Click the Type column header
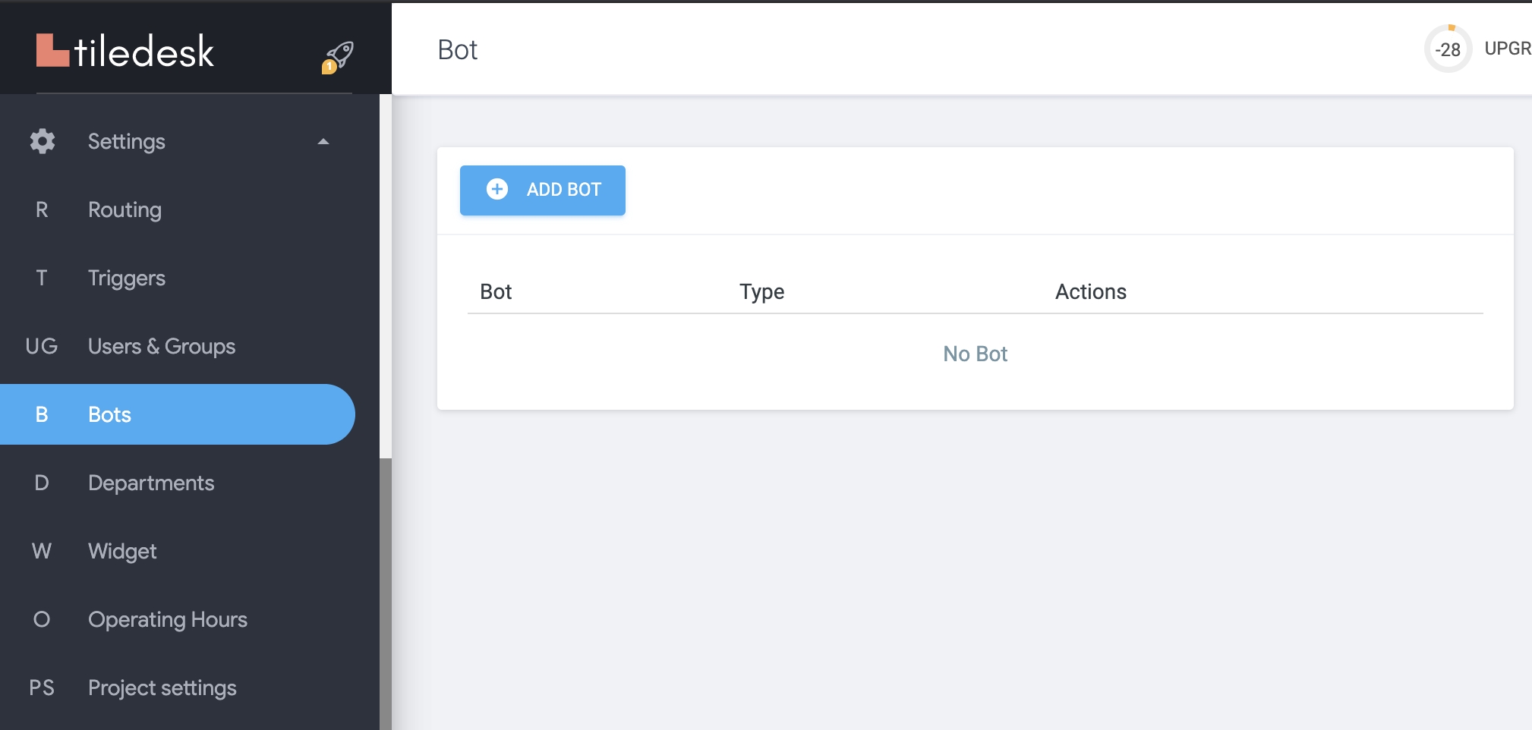1532x730 pixels. click(x=761, y=292)
